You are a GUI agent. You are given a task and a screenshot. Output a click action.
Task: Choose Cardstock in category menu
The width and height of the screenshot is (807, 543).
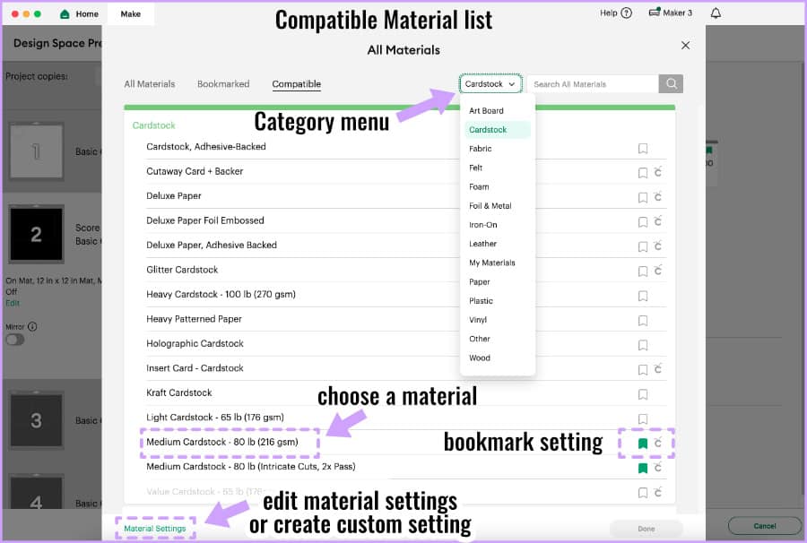tap(498, 130)
